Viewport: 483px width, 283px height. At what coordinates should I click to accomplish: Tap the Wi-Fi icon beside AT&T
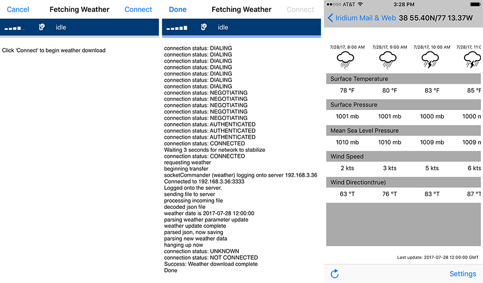tap(360, 4)
